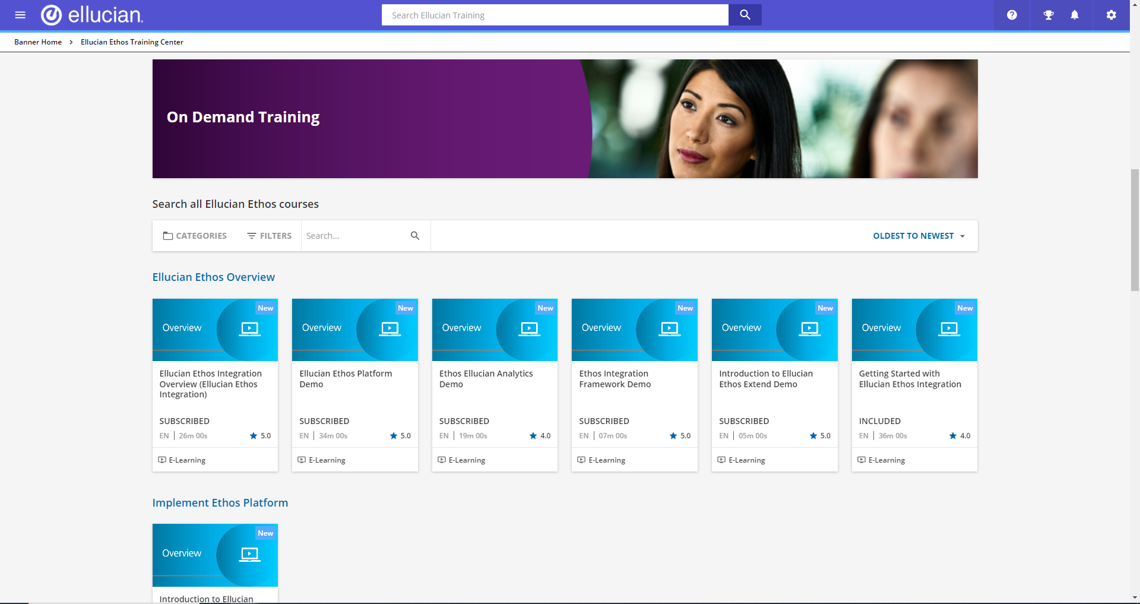
Task: Open the settings gear icon
Action: [1111, 15]
